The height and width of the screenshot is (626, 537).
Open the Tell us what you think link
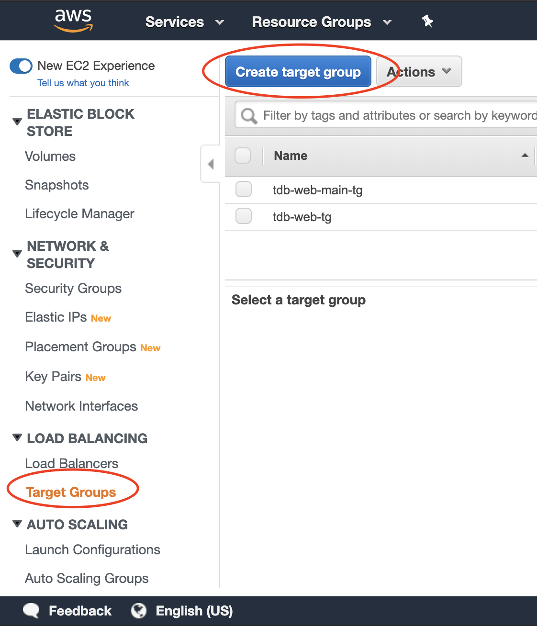coord(83,83)
